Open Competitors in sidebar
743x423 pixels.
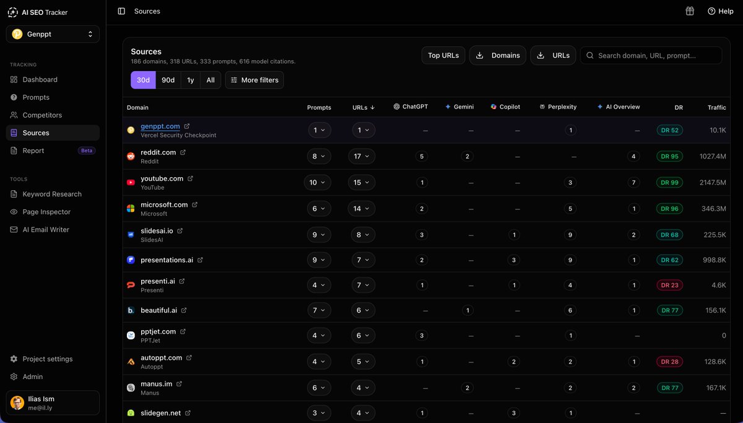coord(53,115)
